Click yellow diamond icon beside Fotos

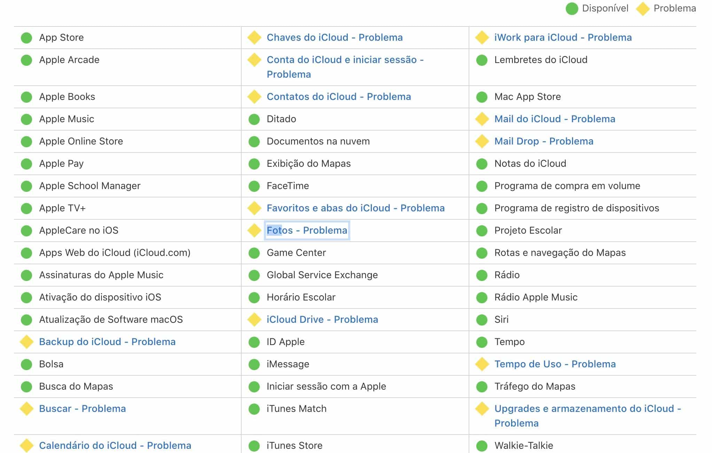click(x=254, y=231)
